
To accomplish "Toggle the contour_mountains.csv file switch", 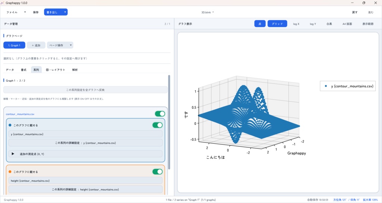I will click(160, 113).
